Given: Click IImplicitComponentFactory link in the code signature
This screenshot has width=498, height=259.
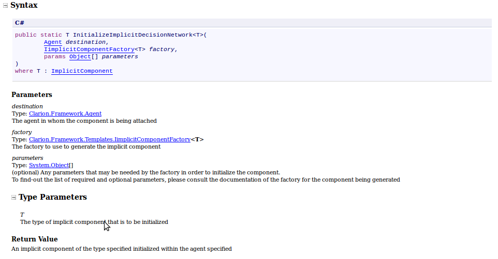Looking at the screenshot, I should tap(89, 50).
